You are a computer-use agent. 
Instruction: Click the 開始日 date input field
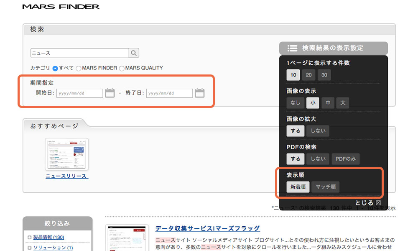coord(79,93)
